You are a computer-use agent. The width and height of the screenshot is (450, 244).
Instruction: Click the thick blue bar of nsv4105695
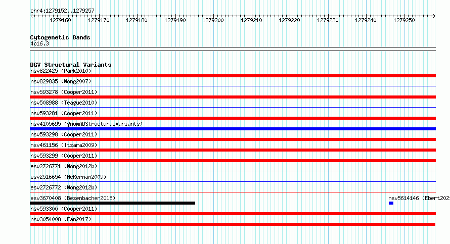233,129
